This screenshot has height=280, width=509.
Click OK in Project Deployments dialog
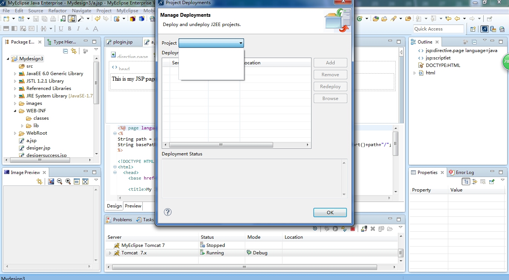[x=330, y=212]
